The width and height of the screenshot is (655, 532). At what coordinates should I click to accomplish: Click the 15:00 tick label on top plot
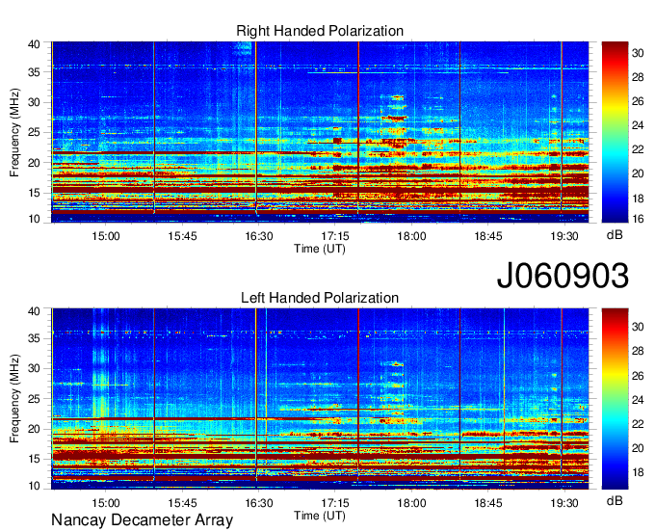106,236
